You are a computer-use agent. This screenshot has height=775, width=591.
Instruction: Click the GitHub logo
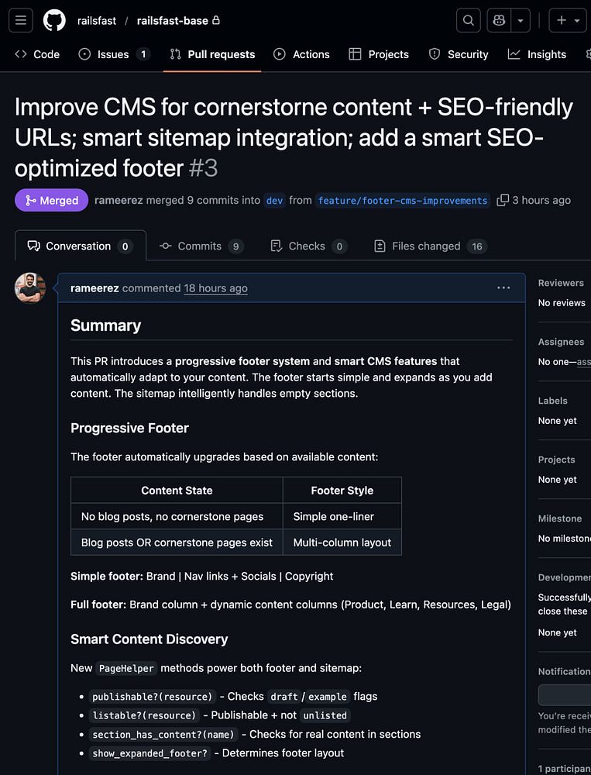pos(54,21)
